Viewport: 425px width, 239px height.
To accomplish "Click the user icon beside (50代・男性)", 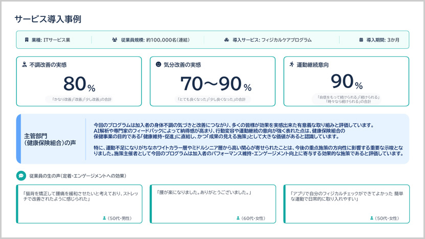I will point(104,218).
